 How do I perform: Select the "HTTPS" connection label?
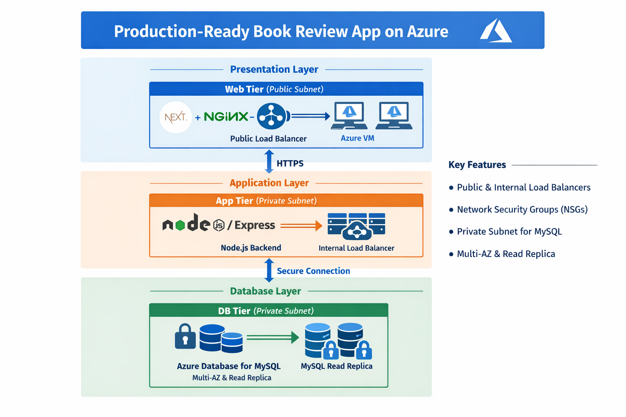(290, 163)
